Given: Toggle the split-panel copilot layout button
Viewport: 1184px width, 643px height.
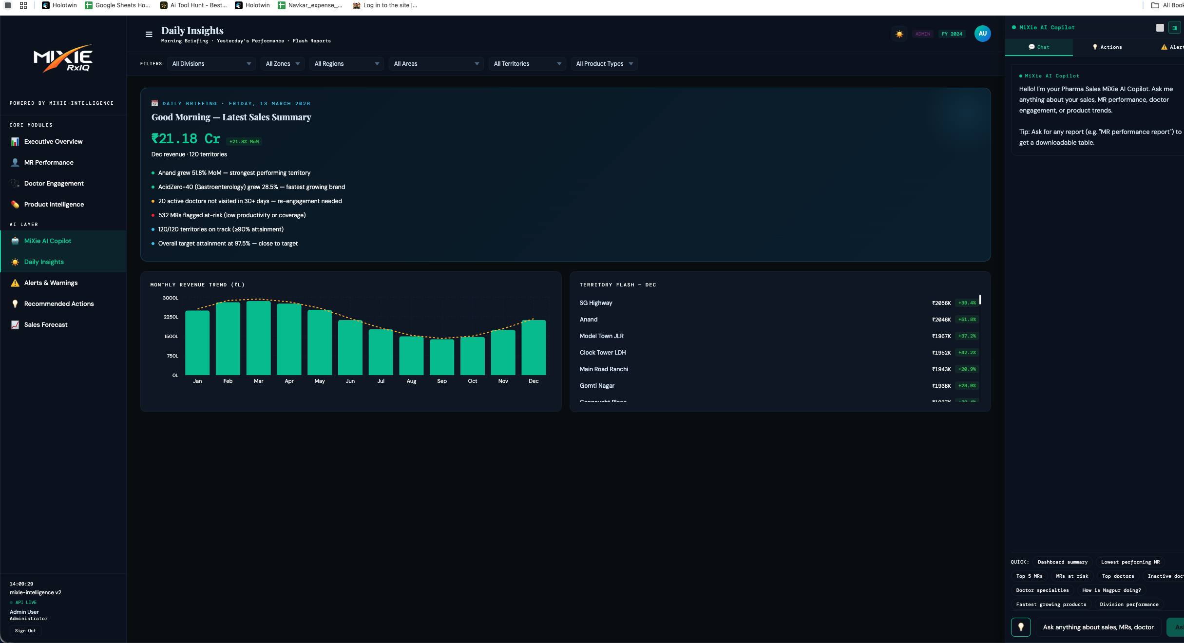Looking at the screenshot, I should [1175, 27].
